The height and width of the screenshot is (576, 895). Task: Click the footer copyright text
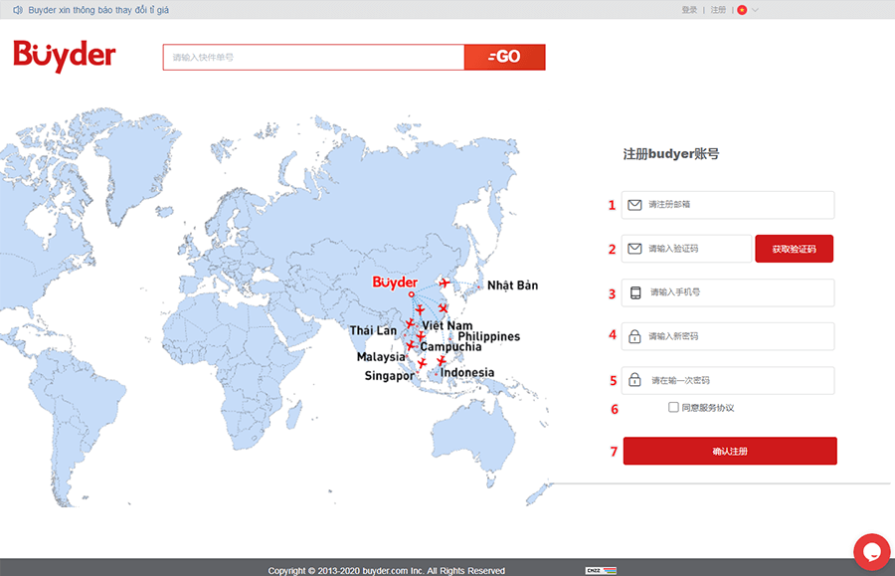click(x=387, y=570)
